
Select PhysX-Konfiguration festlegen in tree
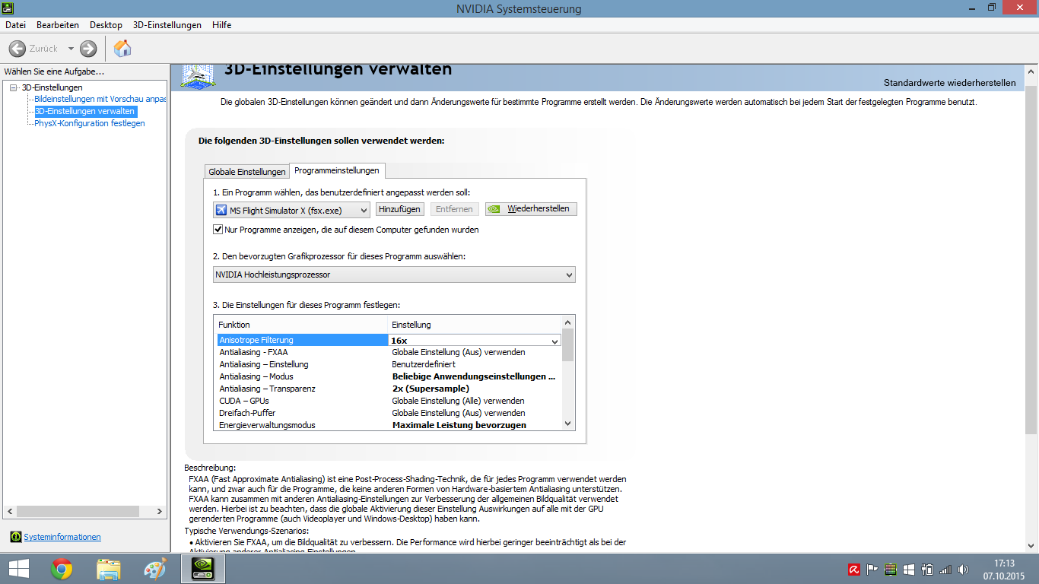click(x=90, y=123)
